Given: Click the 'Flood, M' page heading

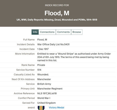Looking at the screenshot, I should pyautogui.click(x=57, y=13).
